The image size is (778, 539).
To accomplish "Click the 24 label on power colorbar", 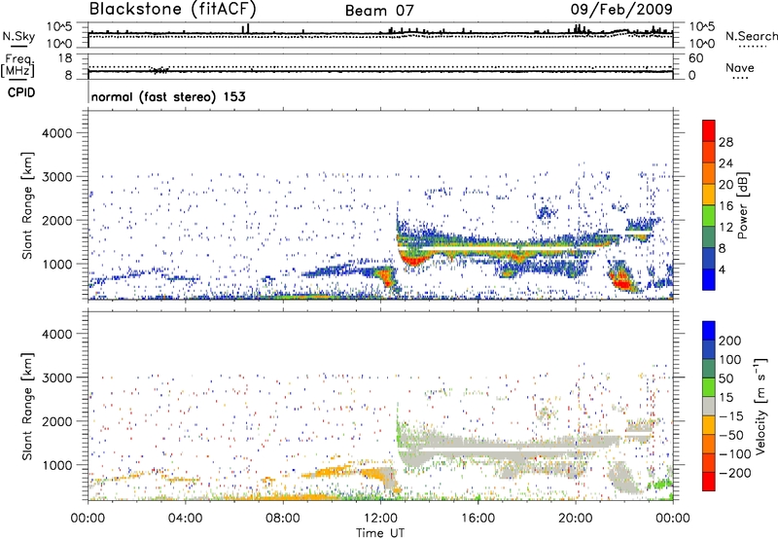I will pos(725,163).
